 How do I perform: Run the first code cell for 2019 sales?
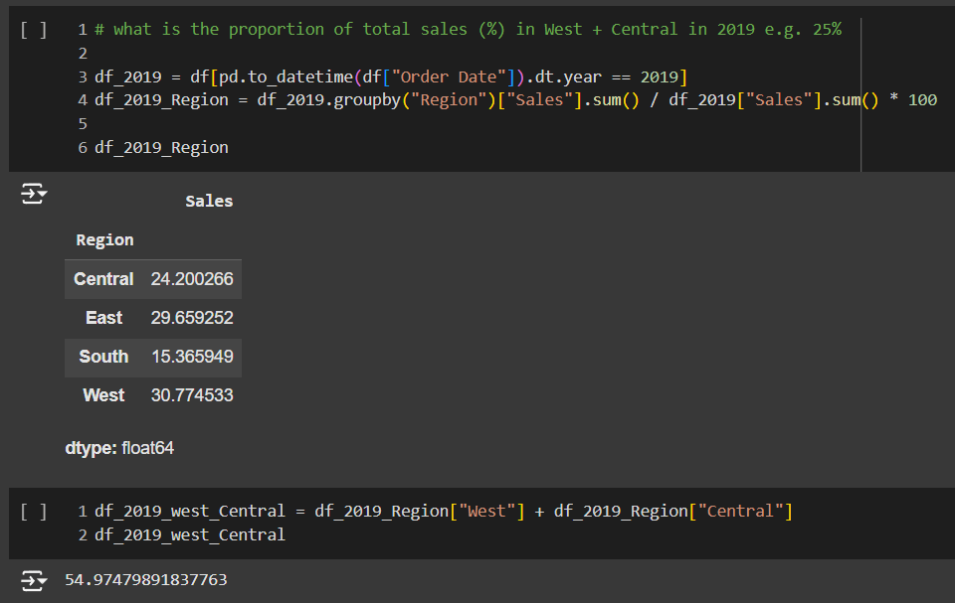(33, 30)
